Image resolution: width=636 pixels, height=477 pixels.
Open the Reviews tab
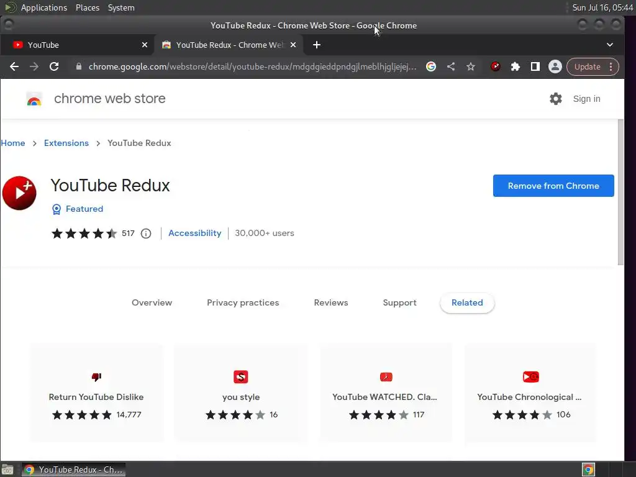331,302
